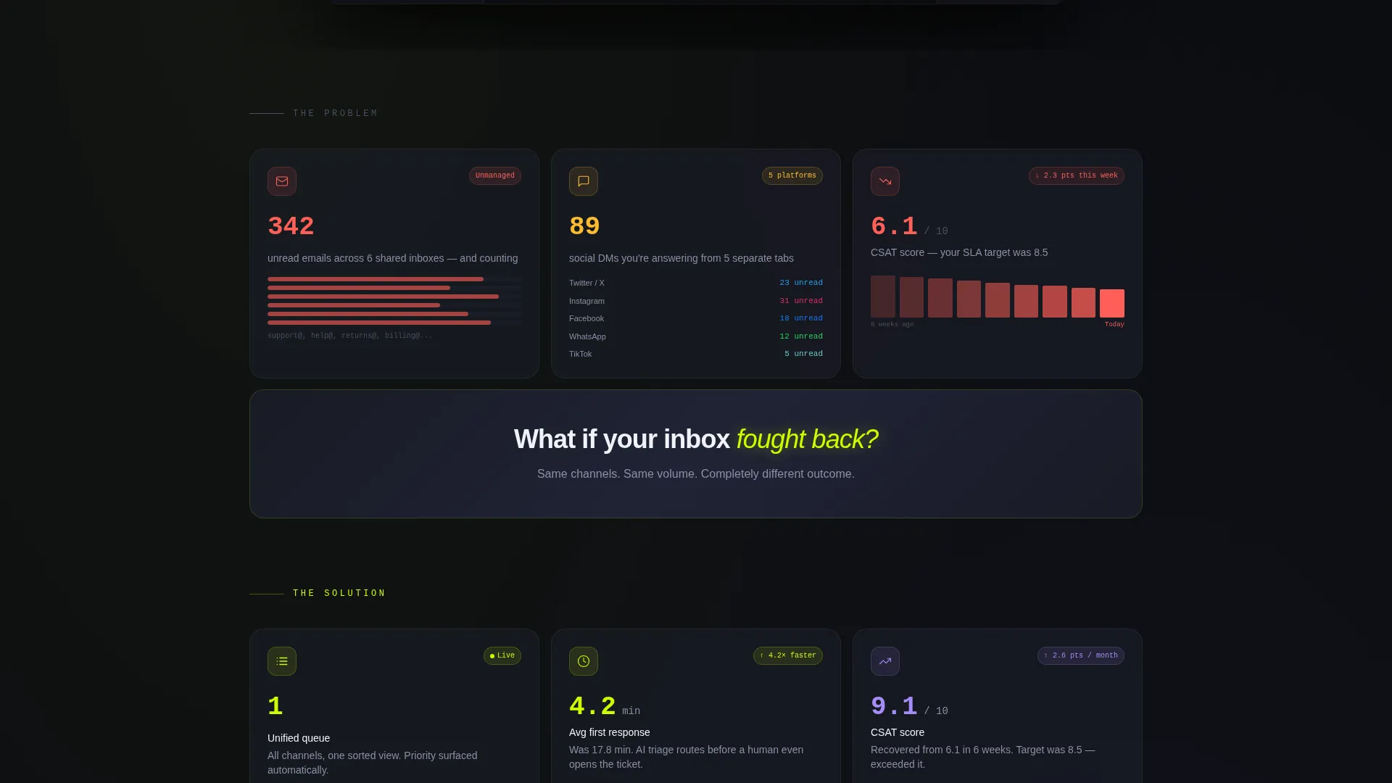The image size is (1392, 783).
Task: Select the Instagram row label
Action: pos(587,301)
